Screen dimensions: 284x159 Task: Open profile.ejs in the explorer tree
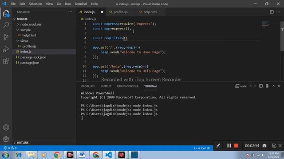click(44, 46)
